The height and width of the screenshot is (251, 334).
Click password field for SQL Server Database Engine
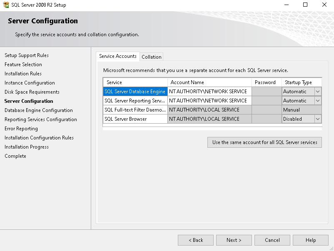click(267, 92)
